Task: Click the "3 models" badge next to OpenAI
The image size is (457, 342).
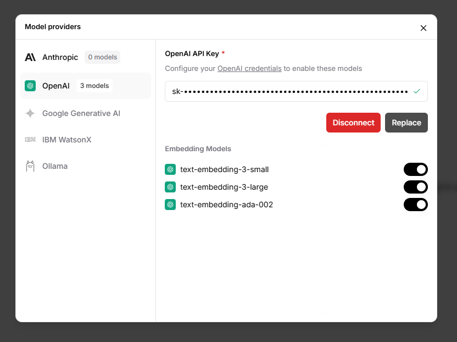Action: point(94,86)
